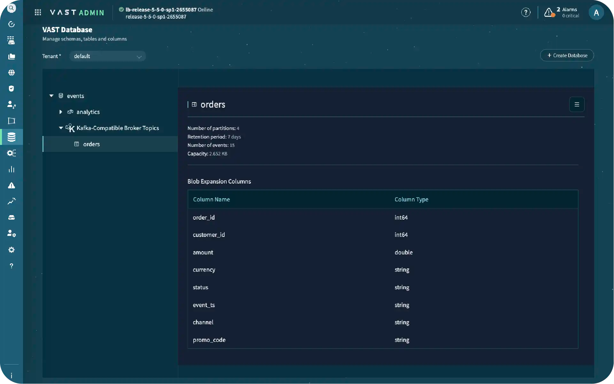Click the promo_code column name

click(x=209, y=340)
